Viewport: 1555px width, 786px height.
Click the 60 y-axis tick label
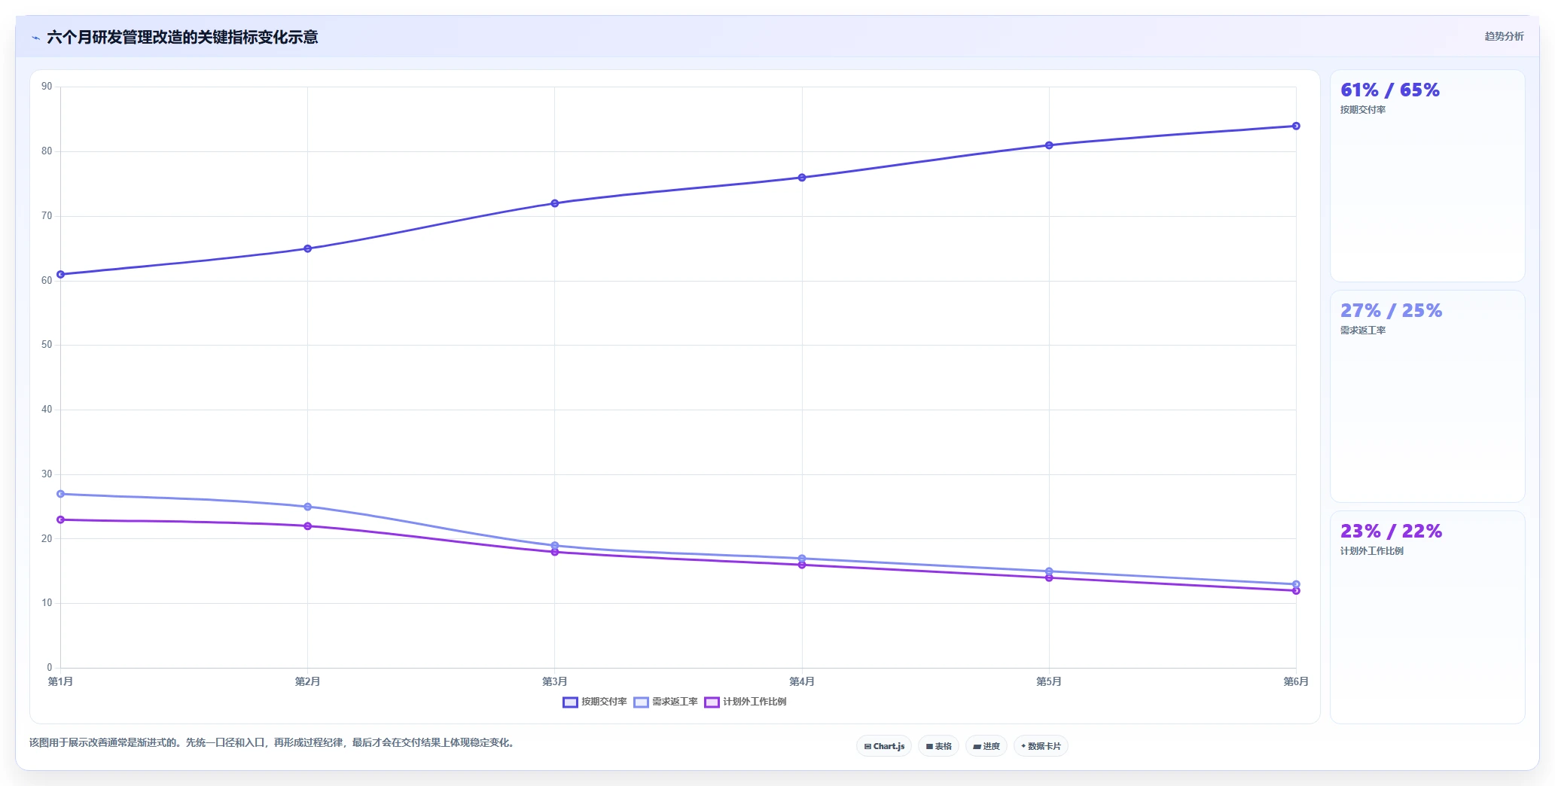[47, 281]
